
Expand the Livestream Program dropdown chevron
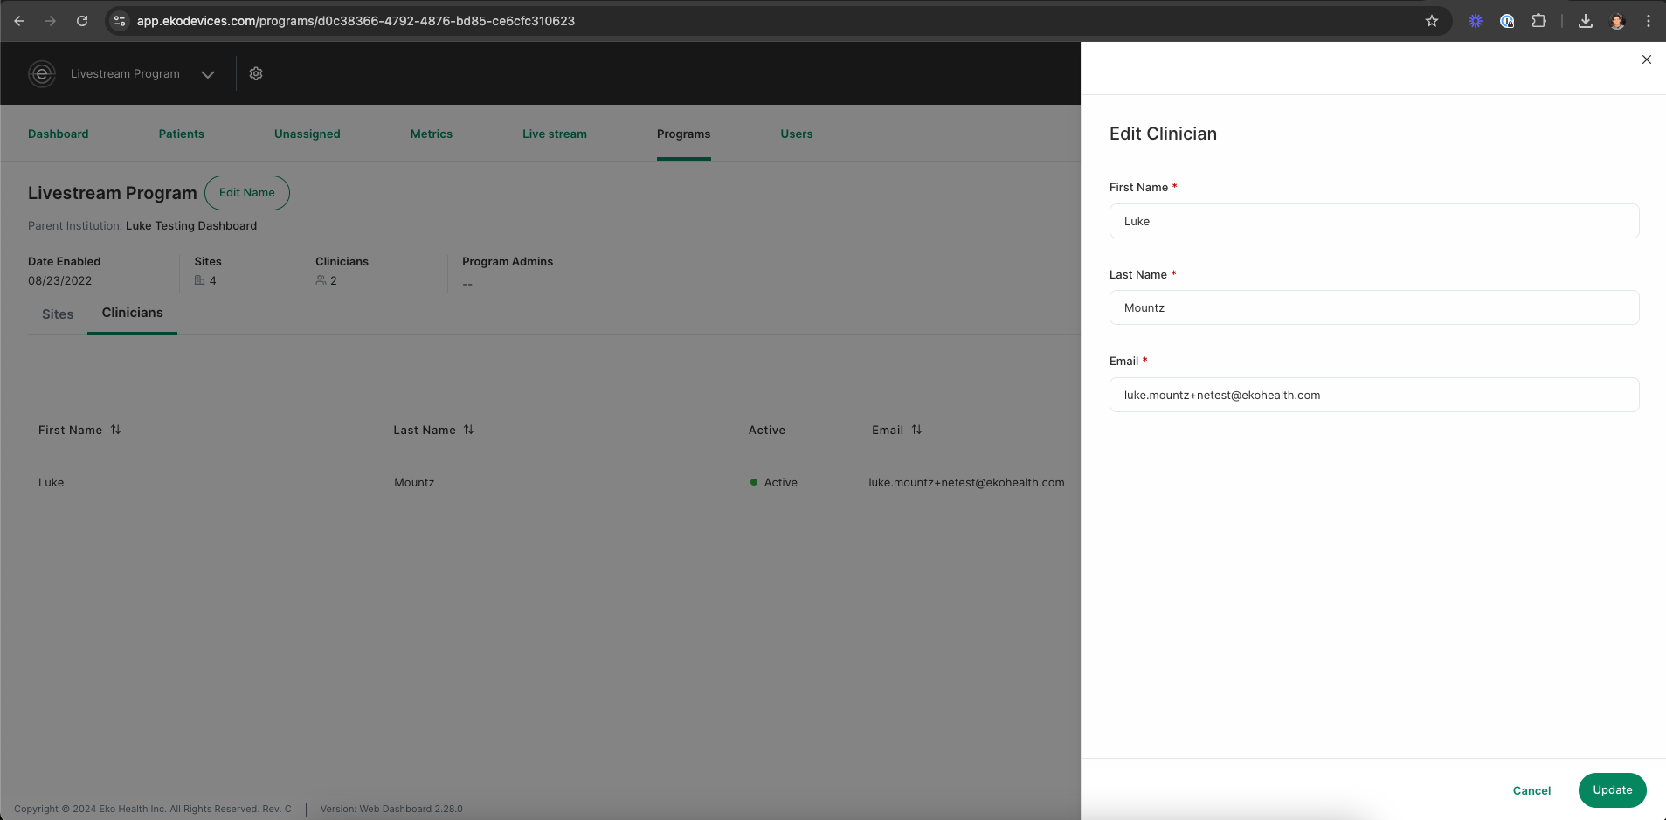[208, 74]
